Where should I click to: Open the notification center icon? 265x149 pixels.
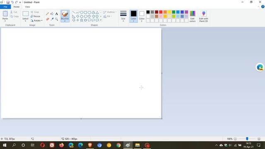[x=258, y=145]
